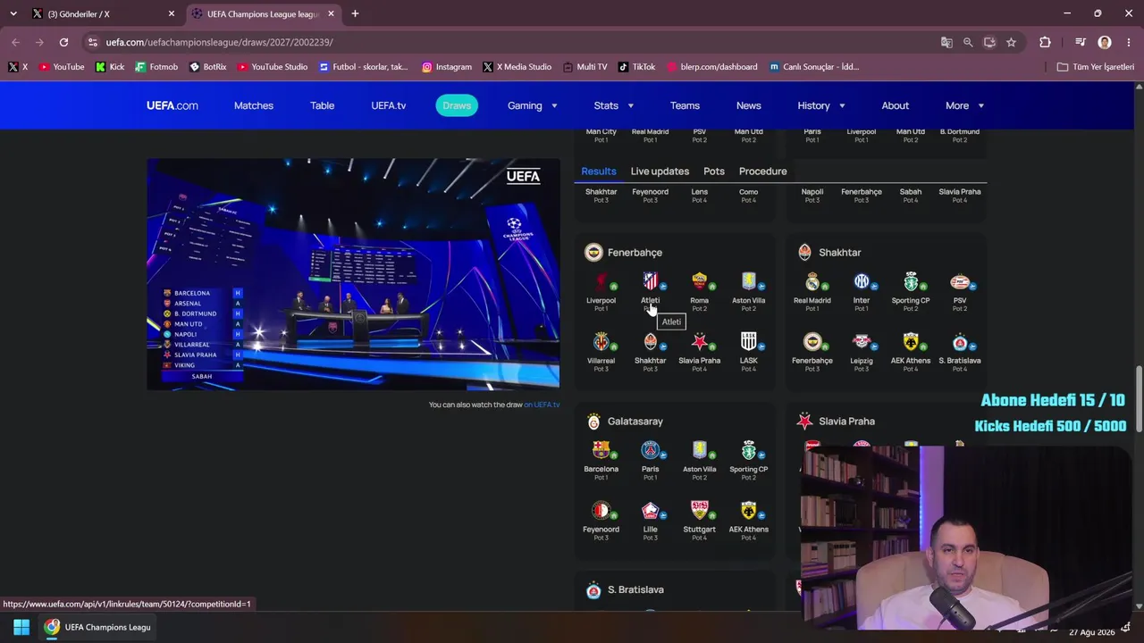Click the browser address bar URL

(x=219, y=42)
